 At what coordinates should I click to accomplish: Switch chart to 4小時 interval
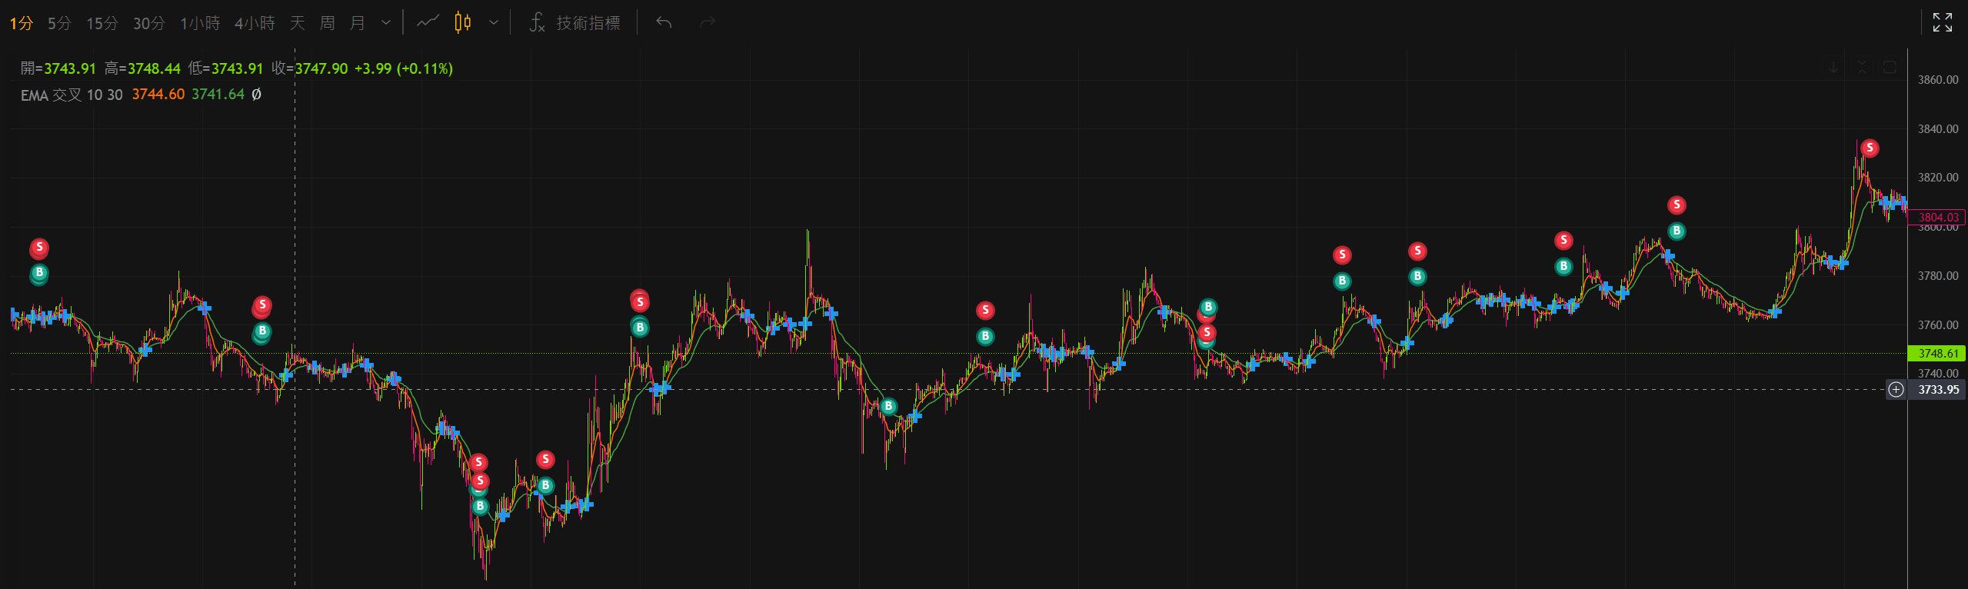tap(255, 23)
